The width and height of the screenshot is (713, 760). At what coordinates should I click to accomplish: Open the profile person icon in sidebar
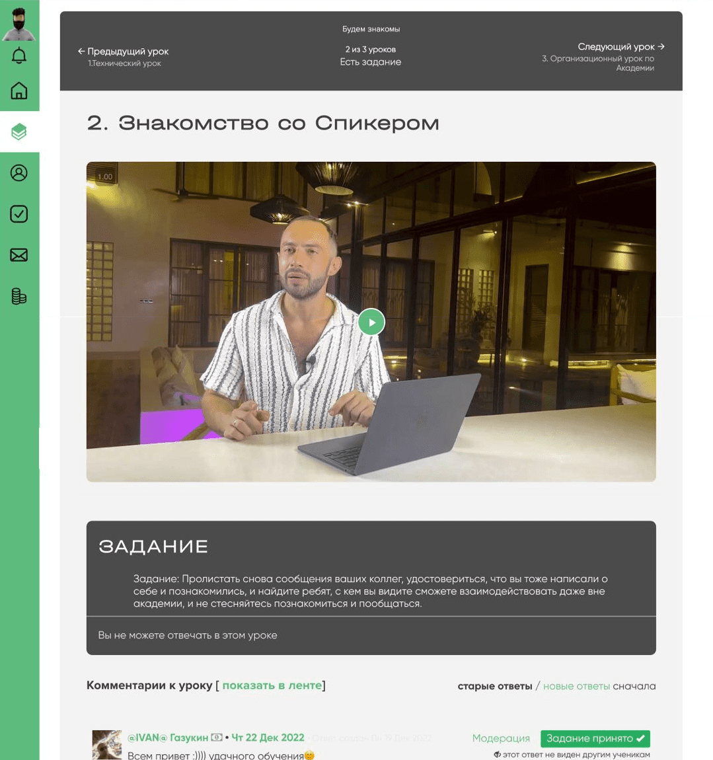(19, 173)
